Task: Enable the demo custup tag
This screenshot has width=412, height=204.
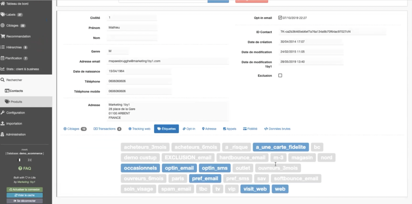Action: pos(140,157)
